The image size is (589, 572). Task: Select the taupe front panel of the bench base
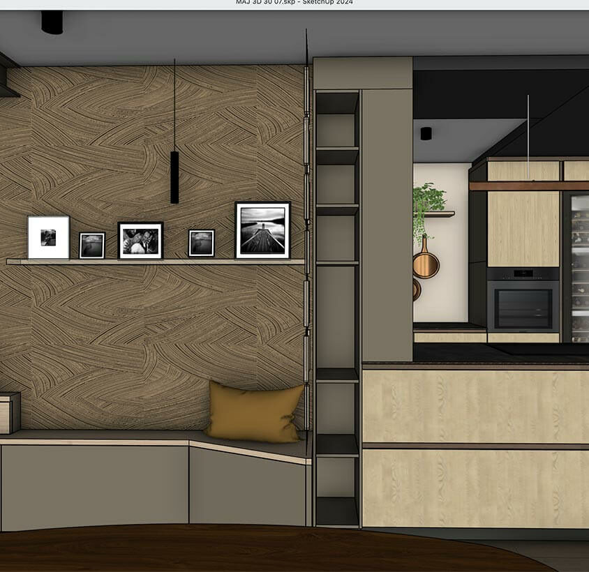94,488
